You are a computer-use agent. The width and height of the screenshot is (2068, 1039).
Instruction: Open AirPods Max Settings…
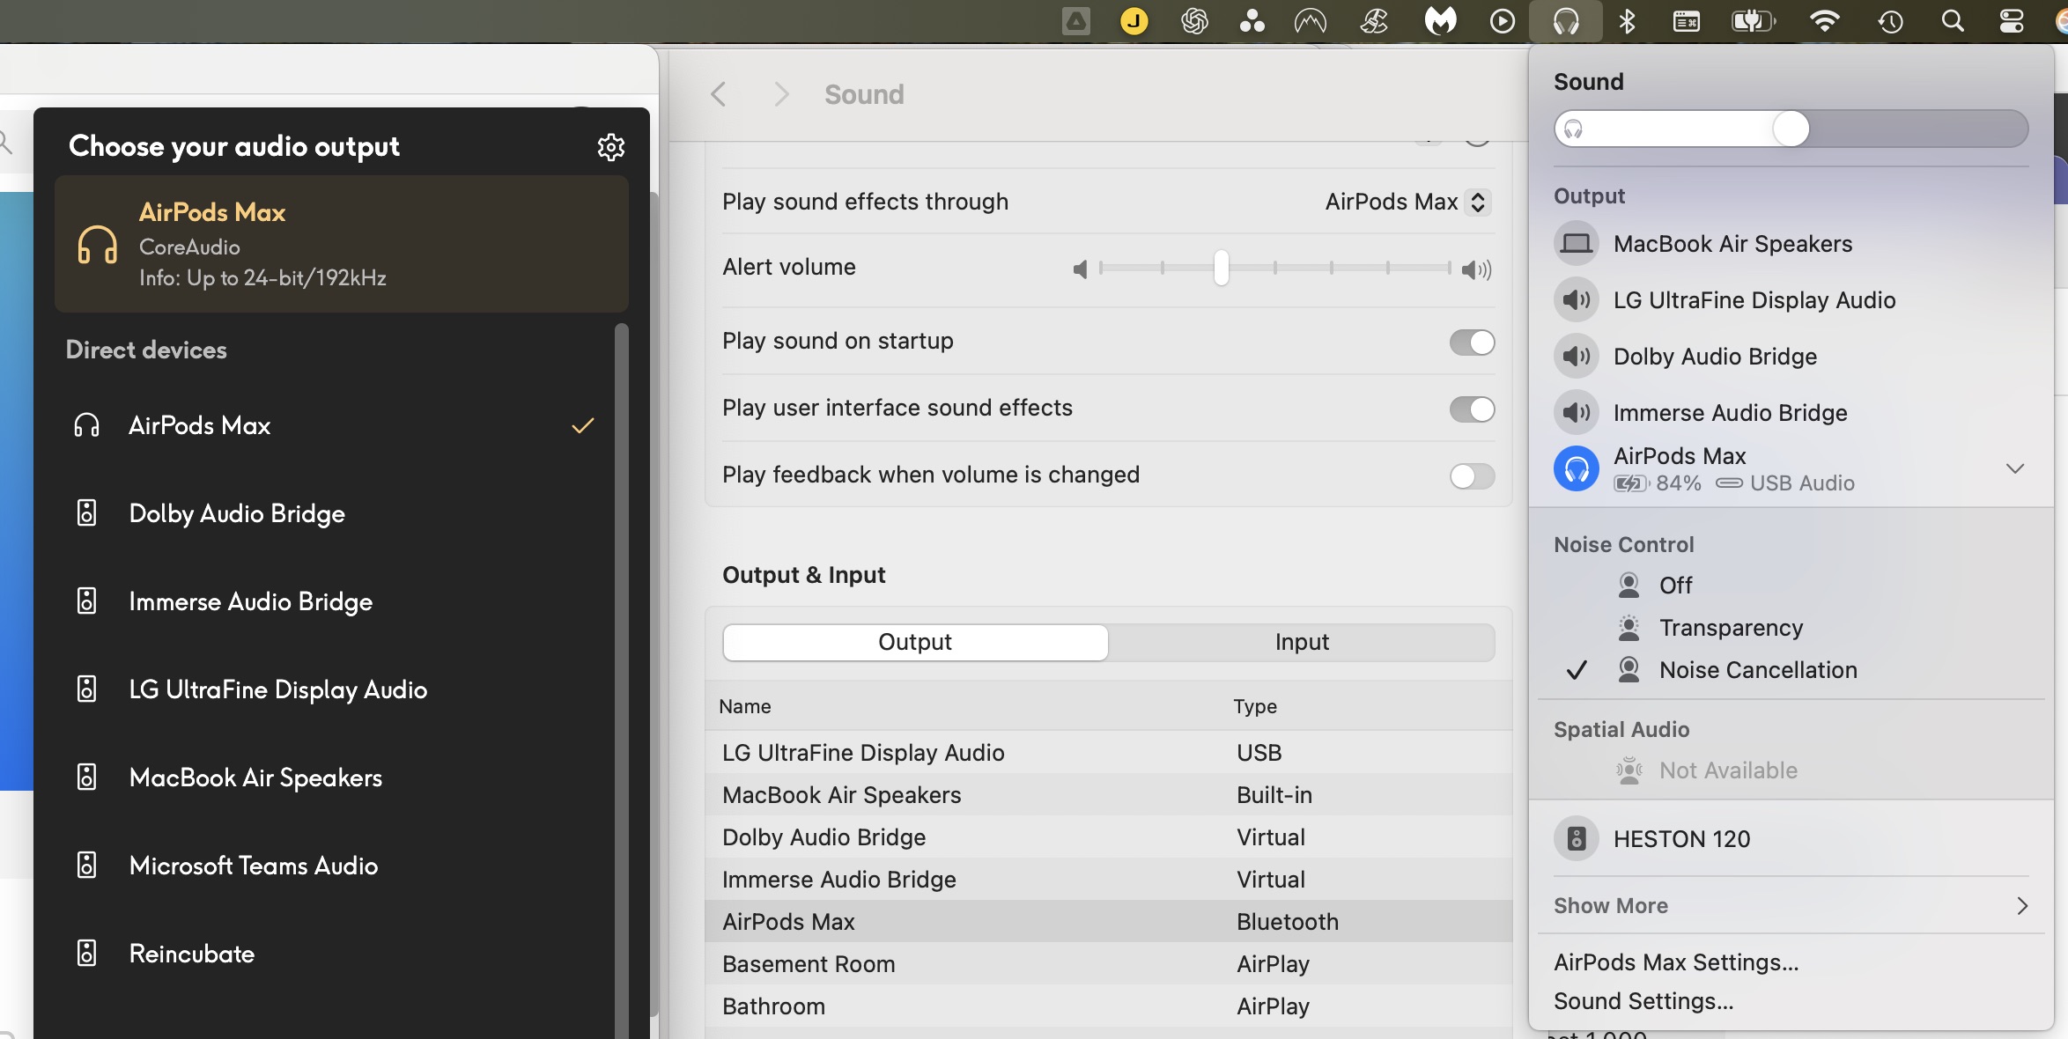pos(1676,962)
